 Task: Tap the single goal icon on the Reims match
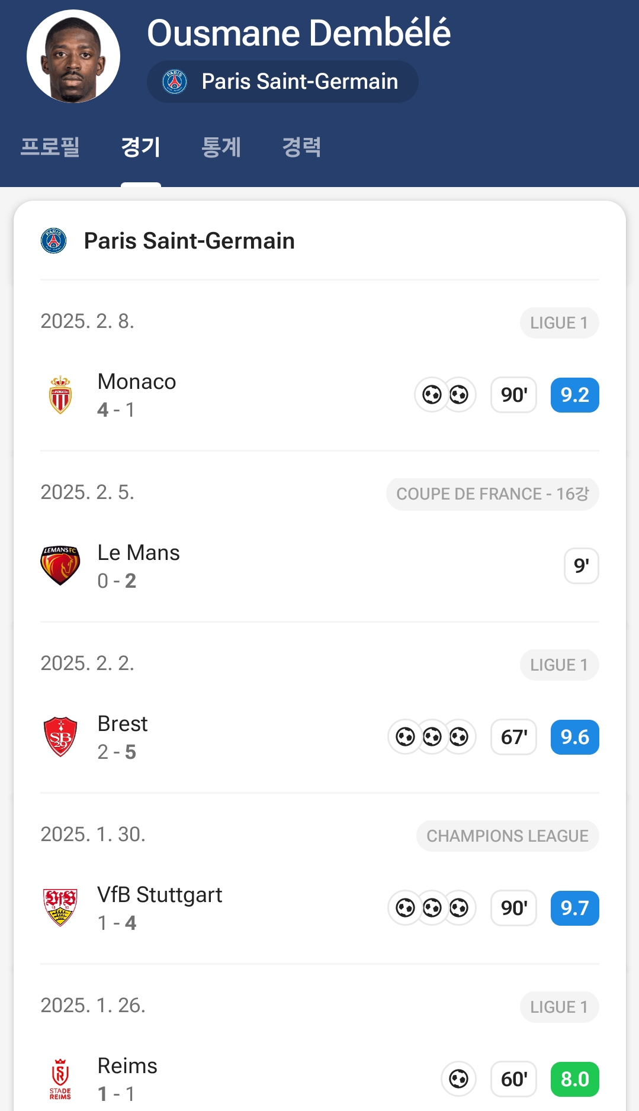(458, 1078)
